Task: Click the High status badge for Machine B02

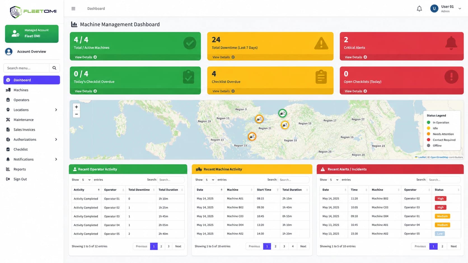Action: pyautogui.click(x=440, y=198)
